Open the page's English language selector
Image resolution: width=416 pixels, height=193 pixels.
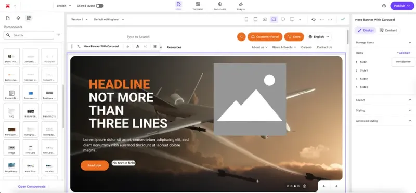(319, 37)
